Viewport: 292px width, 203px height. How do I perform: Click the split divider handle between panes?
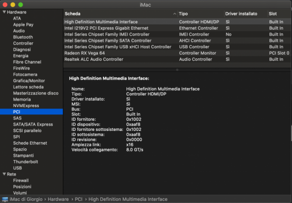click(177, 70)
